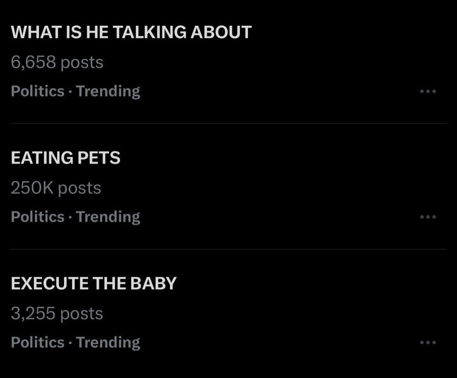
Task: Click divider line above EATING PETS
Action: click(x=228, y=124)
